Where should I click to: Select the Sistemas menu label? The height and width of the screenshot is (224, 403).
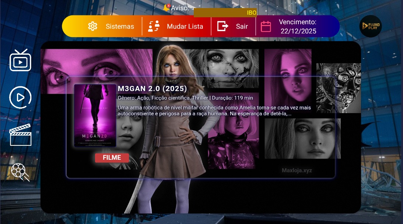tap(120, 26)
